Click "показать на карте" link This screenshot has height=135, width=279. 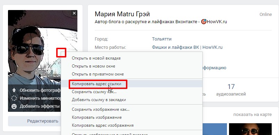[253, 115]
